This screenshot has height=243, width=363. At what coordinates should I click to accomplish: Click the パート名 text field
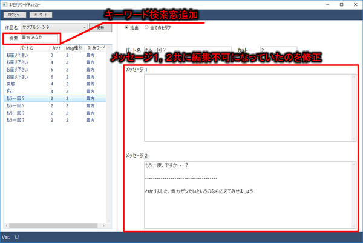click(188, 50)
